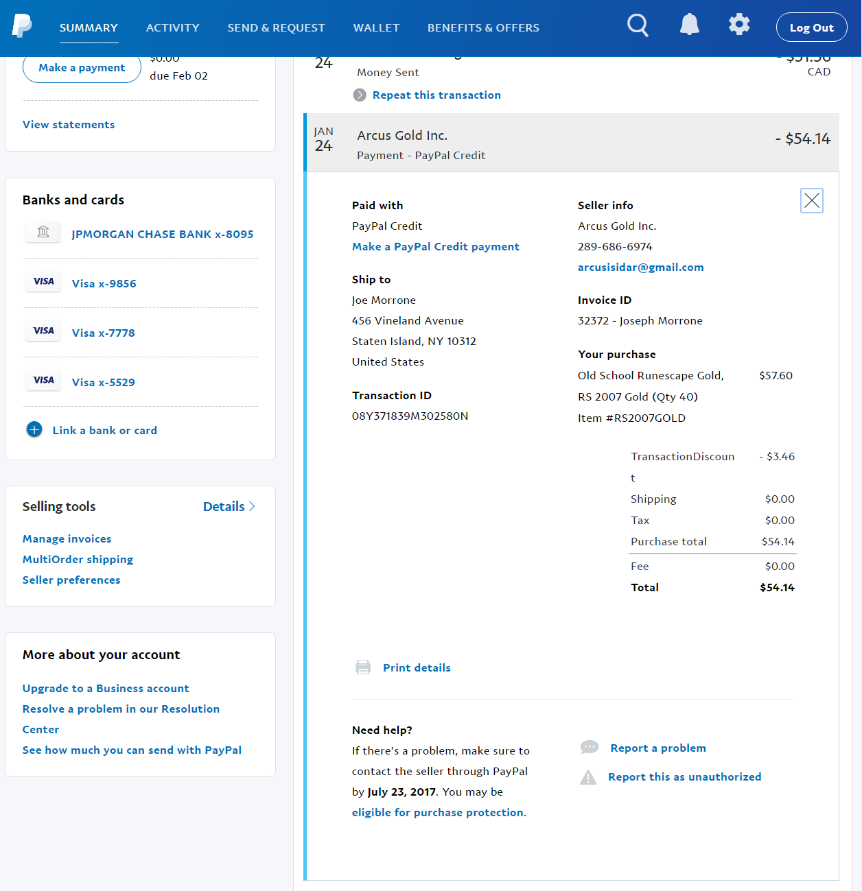Open Seller preferences link
This screenshot has height=891, width=862.
click(x=71, y=580)
